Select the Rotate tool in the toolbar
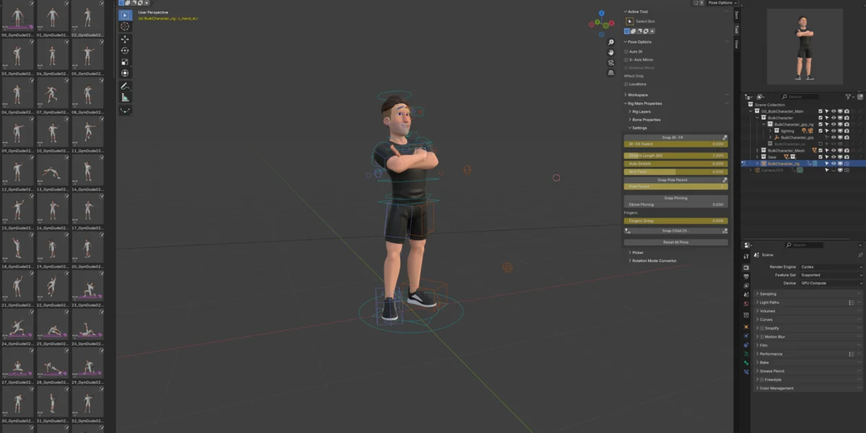 pos(125,49)
